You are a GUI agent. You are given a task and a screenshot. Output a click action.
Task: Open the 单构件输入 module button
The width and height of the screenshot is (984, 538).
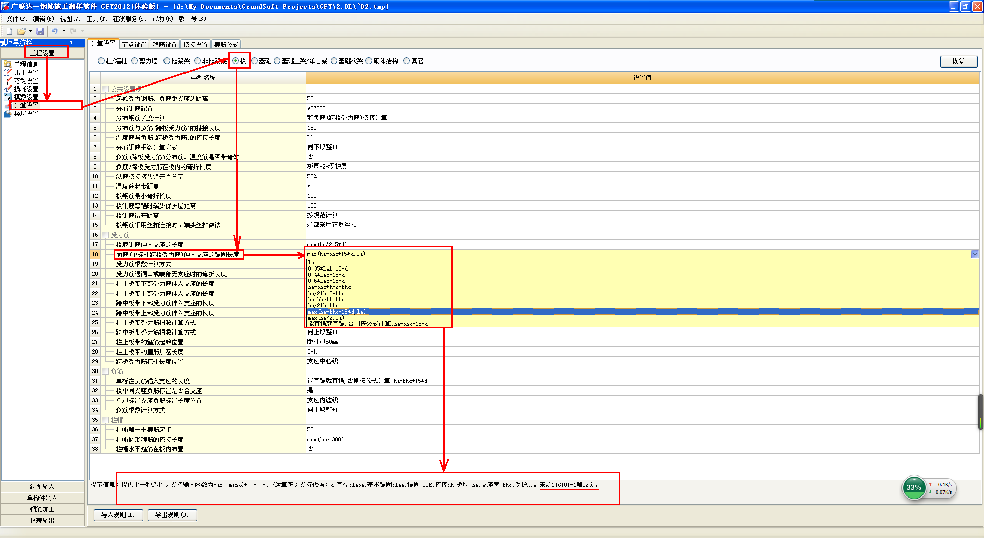[42, 498]
